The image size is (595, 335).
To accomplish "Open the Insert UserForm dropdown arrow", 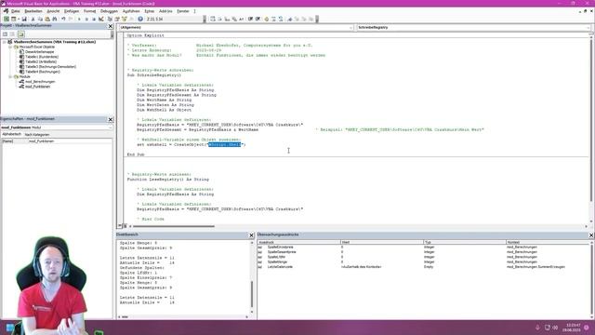I will pos(19,19).
